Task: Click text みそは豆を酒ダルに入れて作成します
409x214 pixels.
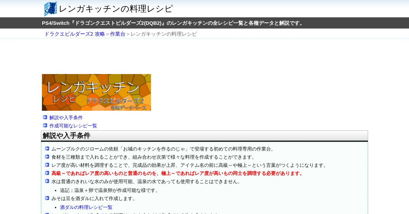Action: tap(94, 198)
